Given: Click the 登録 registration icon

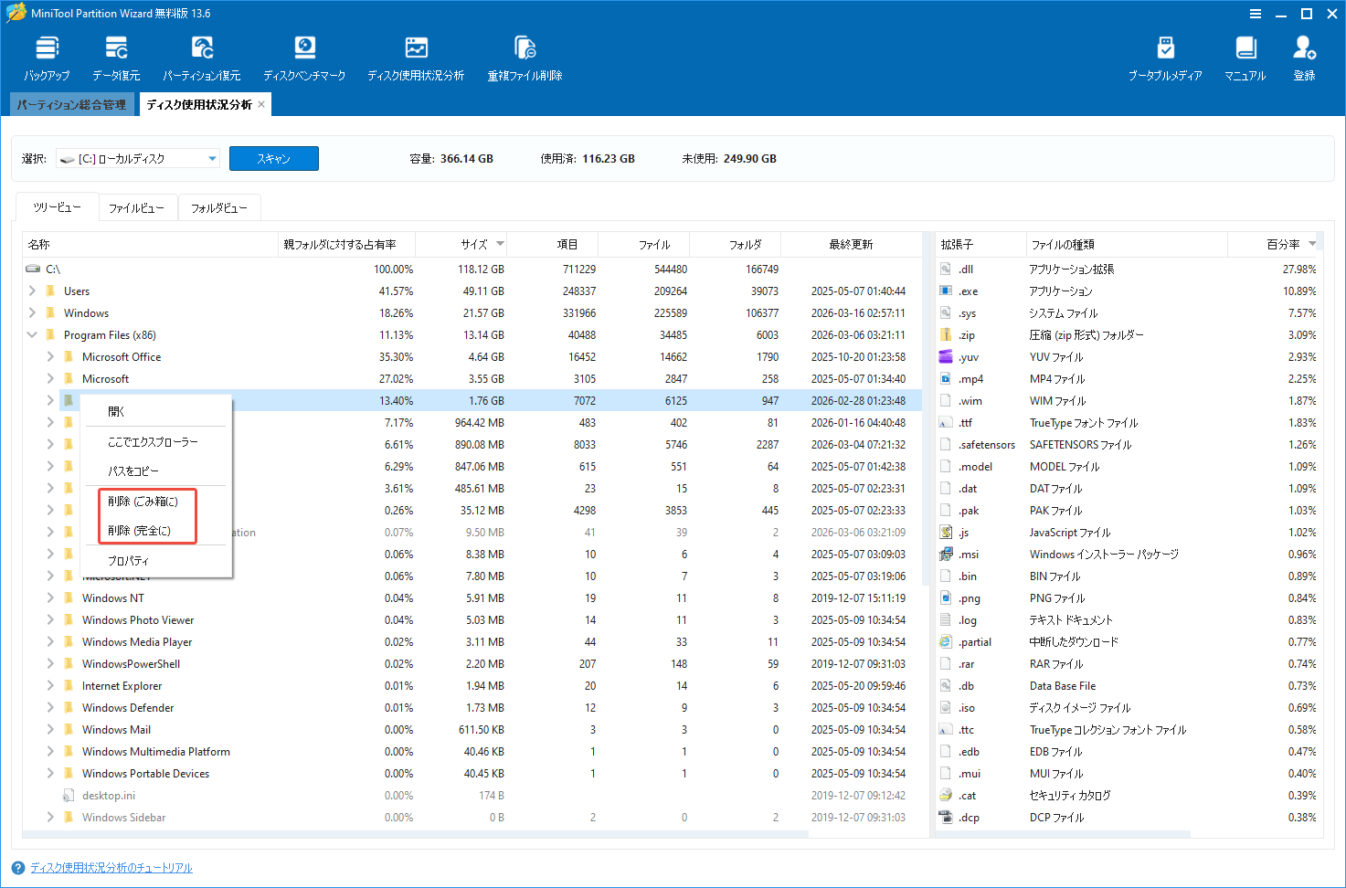Looking at the screenshot, I should click(x=1304, y=57).
